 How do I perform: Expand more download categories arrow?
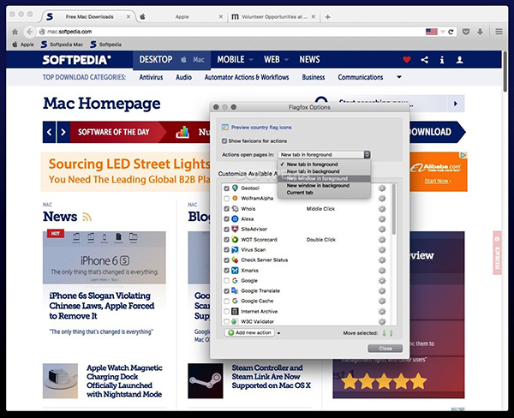pyautogui.click(x=399, y=77)
